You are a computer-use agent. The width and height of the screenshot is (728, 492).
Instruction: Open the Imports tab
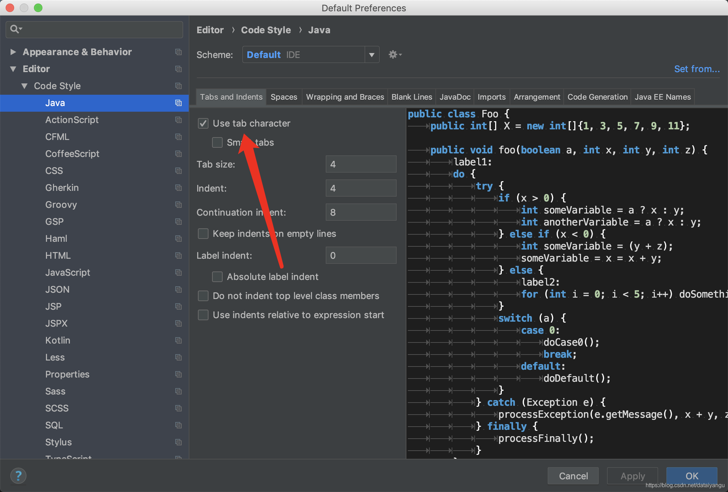(x=491, y=97)
